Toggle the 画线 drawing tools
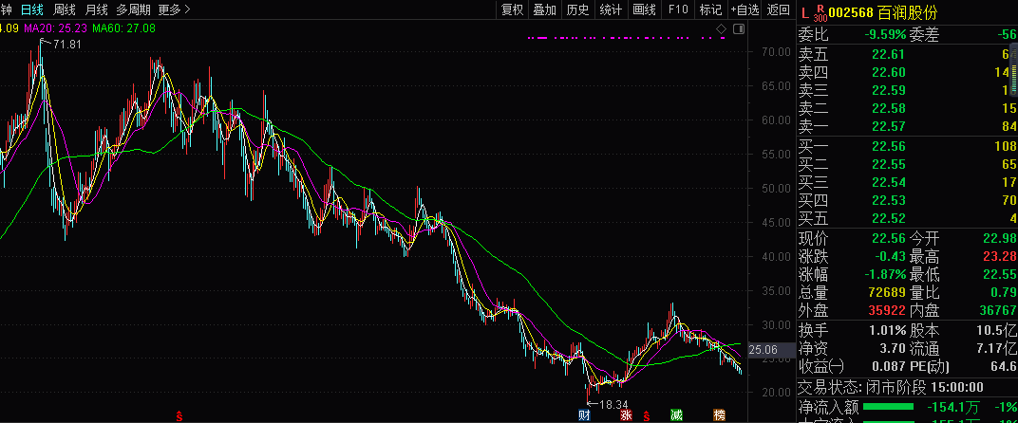Image resolution: width=1018 pixels, height=423 pixels. (645, 9)
